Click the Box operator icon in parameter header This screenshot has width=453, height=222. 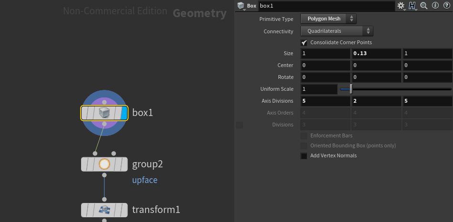(241, 6)
